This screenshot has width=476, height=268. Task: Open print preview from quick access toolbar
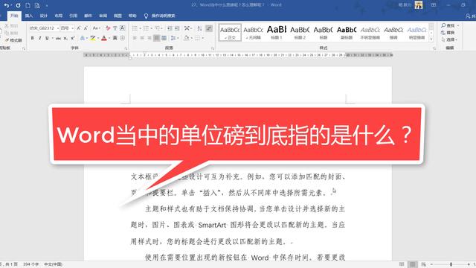37,5
